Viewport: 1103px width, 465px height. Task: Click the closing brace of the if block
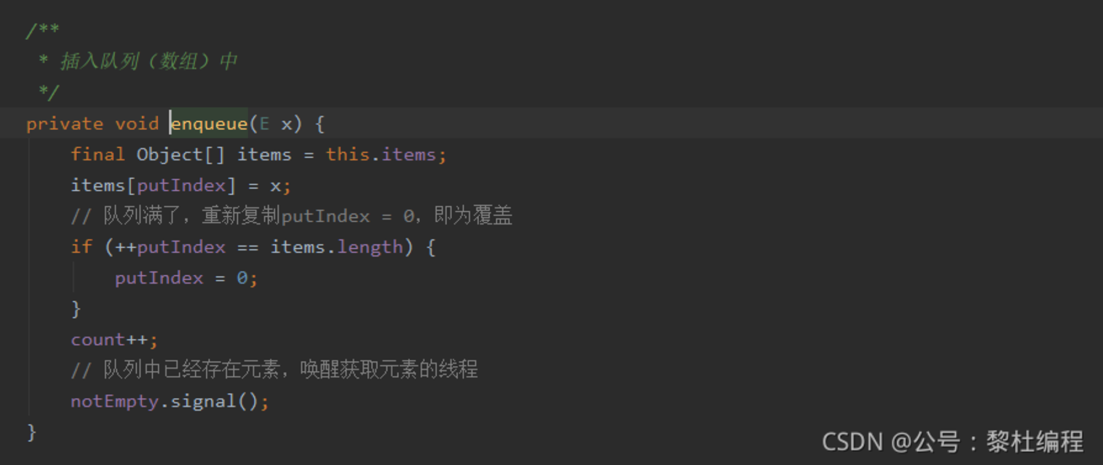(76, 309)
